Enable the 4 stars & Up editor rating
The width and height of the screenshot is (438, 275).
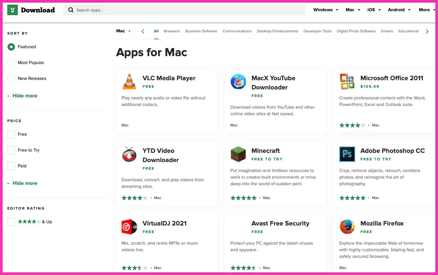[x=11, y=222]
